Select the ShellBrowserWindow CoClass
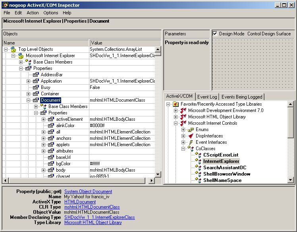 pos(227,174)
